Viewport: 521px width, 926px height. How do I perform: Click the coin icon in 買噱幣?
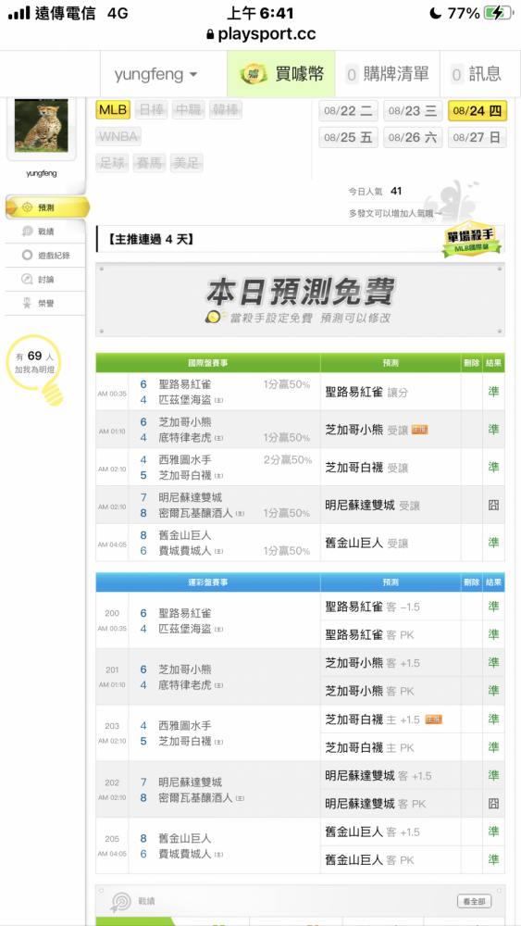(254, 74)
